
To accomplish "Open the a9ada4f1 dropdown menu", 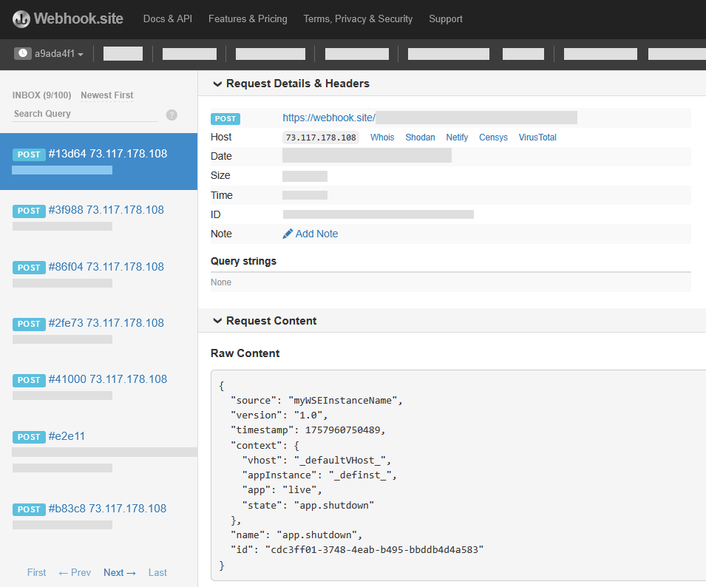I will tap(59, 53).
